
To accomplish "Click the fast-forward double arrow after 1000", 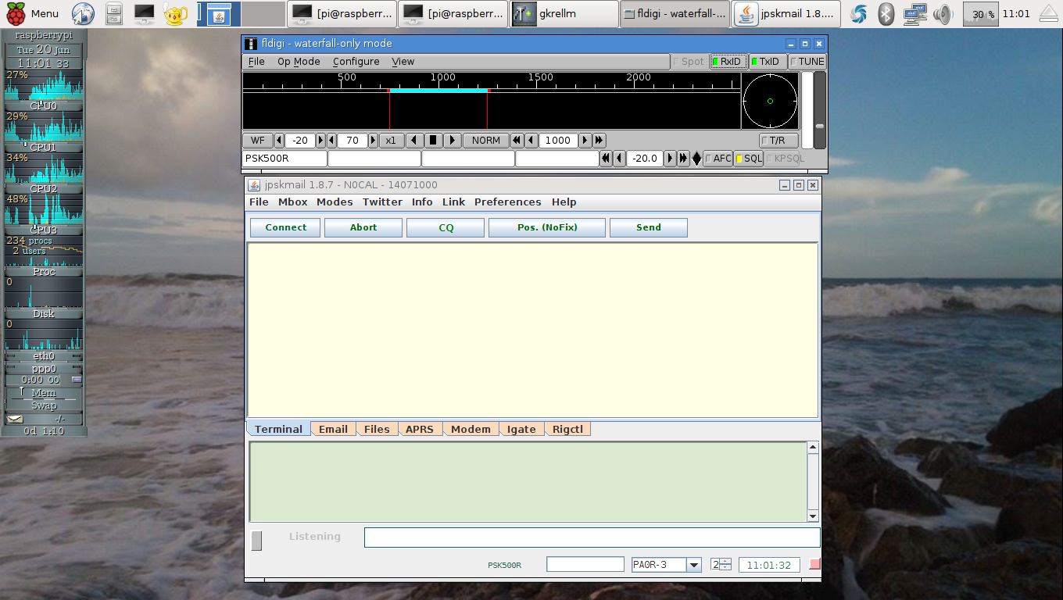I will pyautogui.click(x=599, y=141).
